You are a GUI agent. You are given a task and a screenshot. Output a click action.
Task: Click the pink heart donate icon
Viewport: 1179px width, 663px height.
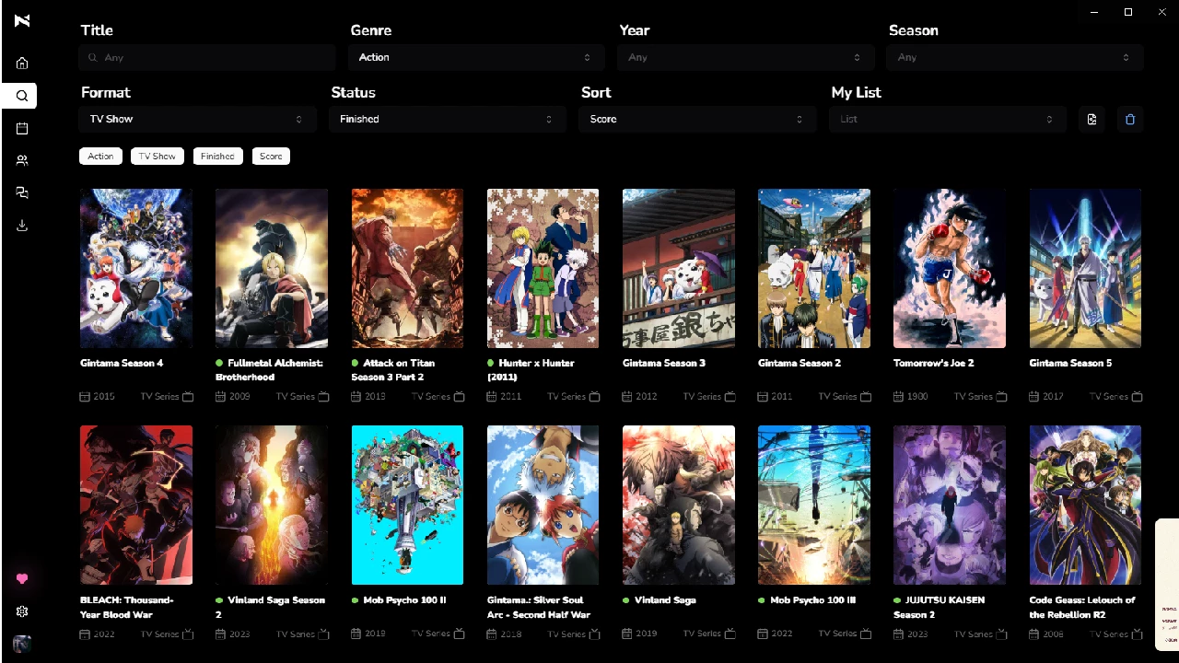click(22, 579)
